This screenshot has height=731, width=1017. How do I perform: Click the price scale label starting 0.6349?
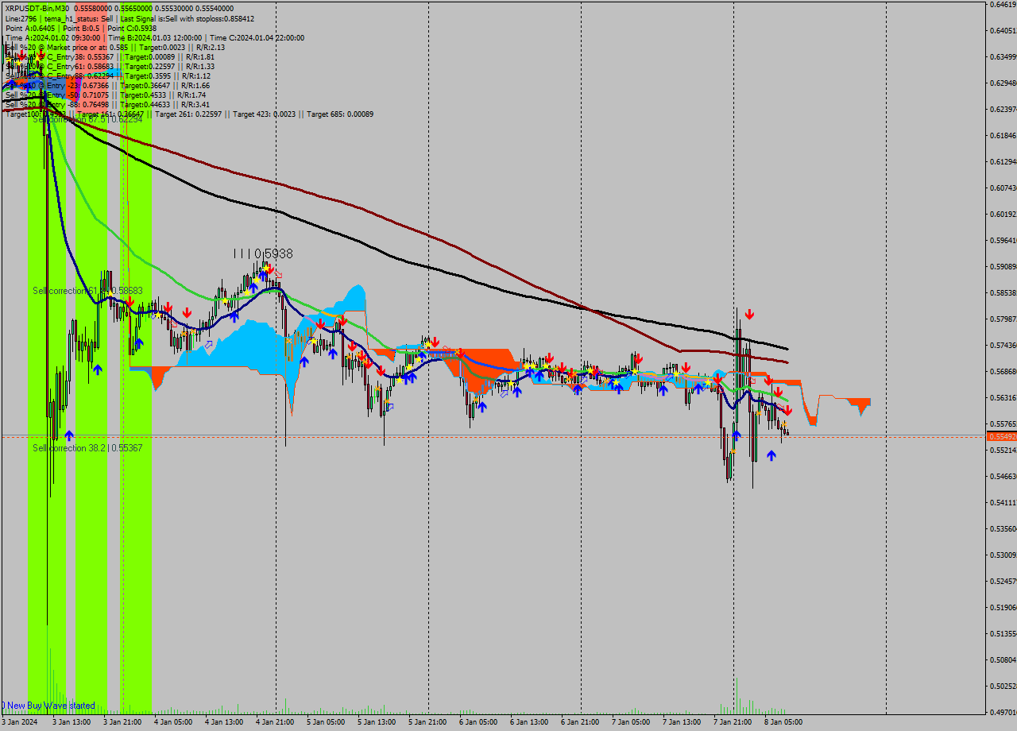pos(1003,57)
